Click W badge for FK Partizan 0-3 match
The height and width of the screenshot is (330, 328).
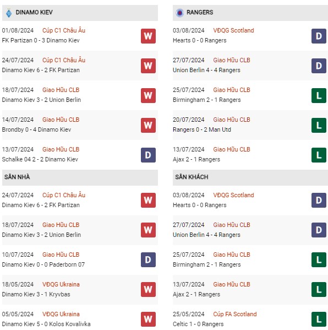coord(148,36)
